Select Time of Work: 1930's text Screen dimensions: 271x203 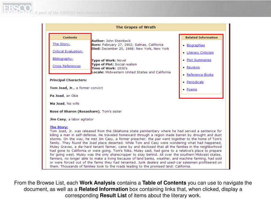109,68
